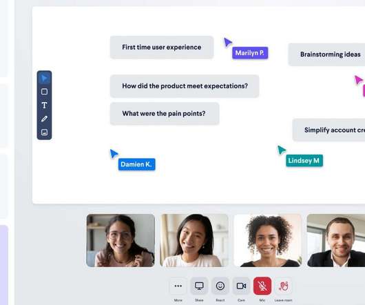Open the React emoji picker
This screenshot has width=365, height=305.
[220, 286]
